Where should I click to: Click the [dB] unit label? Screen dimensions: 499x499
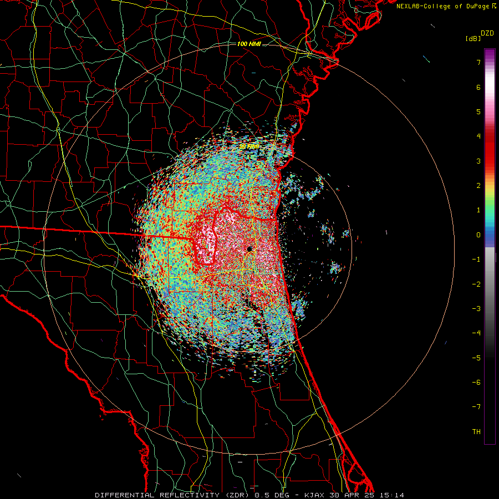pos(473,38)
